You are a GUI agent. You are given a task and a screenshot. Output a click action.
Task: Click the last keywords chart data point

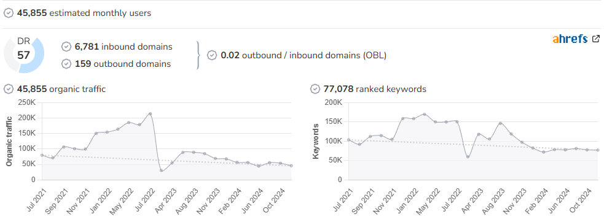[x=598, y=150]
